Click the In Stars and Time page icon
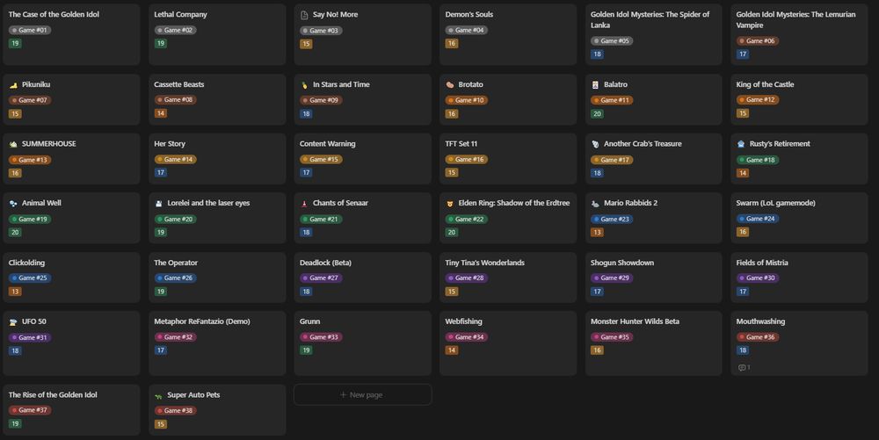Image resolution: width=879 pixels, height=440 pixels. coord(304,85)
